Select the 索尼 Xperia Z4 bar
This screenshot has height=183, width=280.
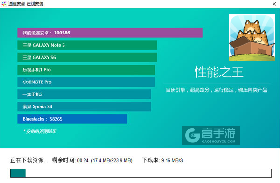[x=84, y=106]
